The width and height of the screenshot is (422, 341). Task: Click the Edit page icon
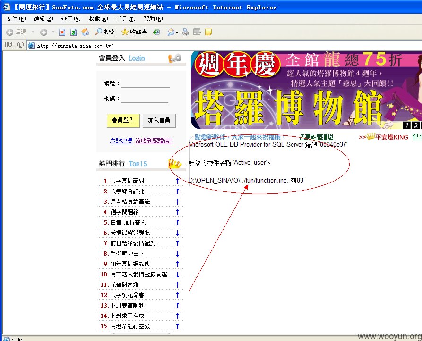pyautogui.click(x=197, y=32)
